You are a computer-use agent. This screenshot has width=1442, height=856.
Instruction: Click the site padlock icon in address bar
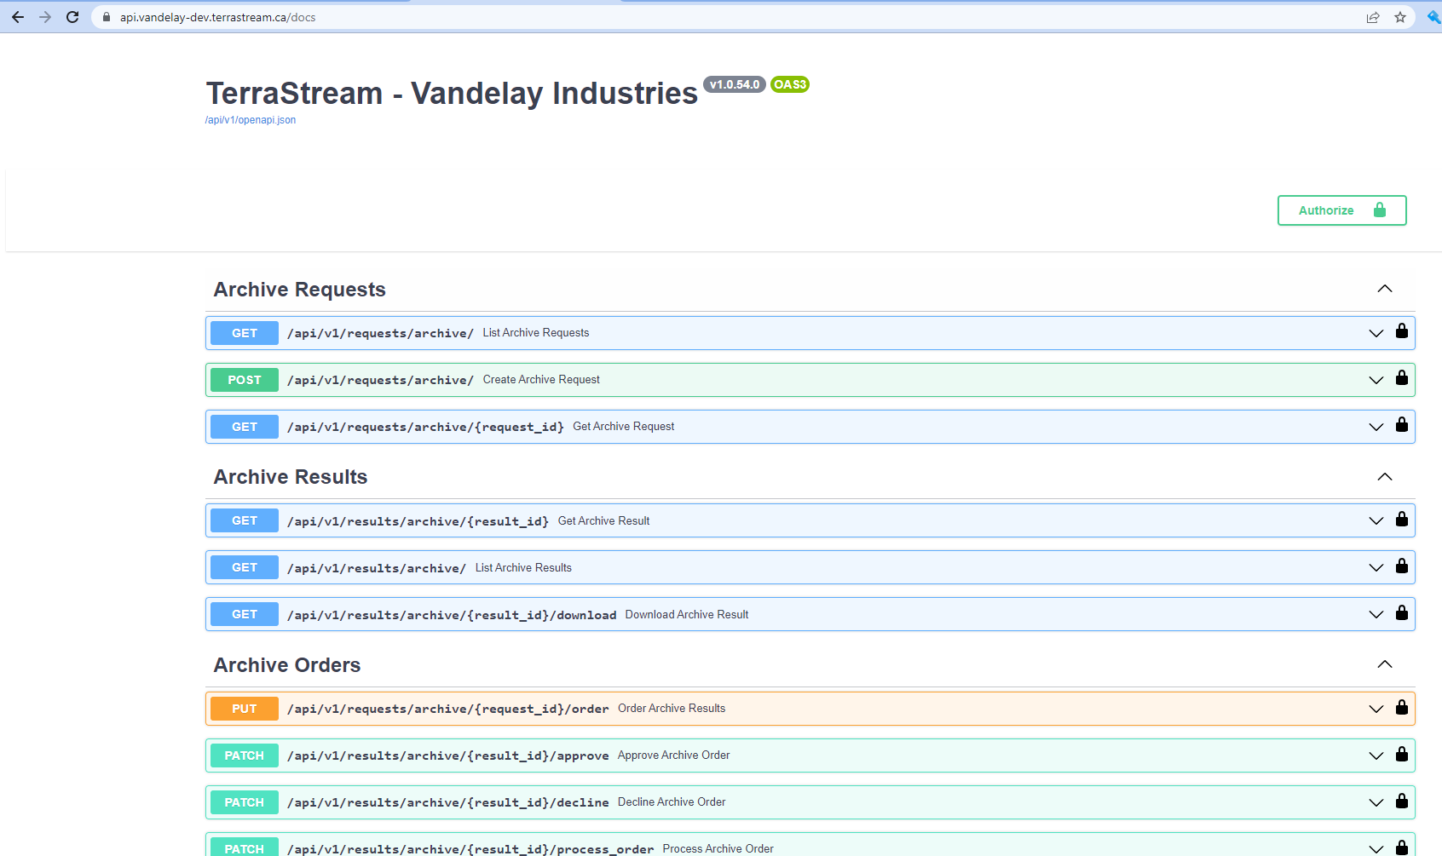(107, 17)
